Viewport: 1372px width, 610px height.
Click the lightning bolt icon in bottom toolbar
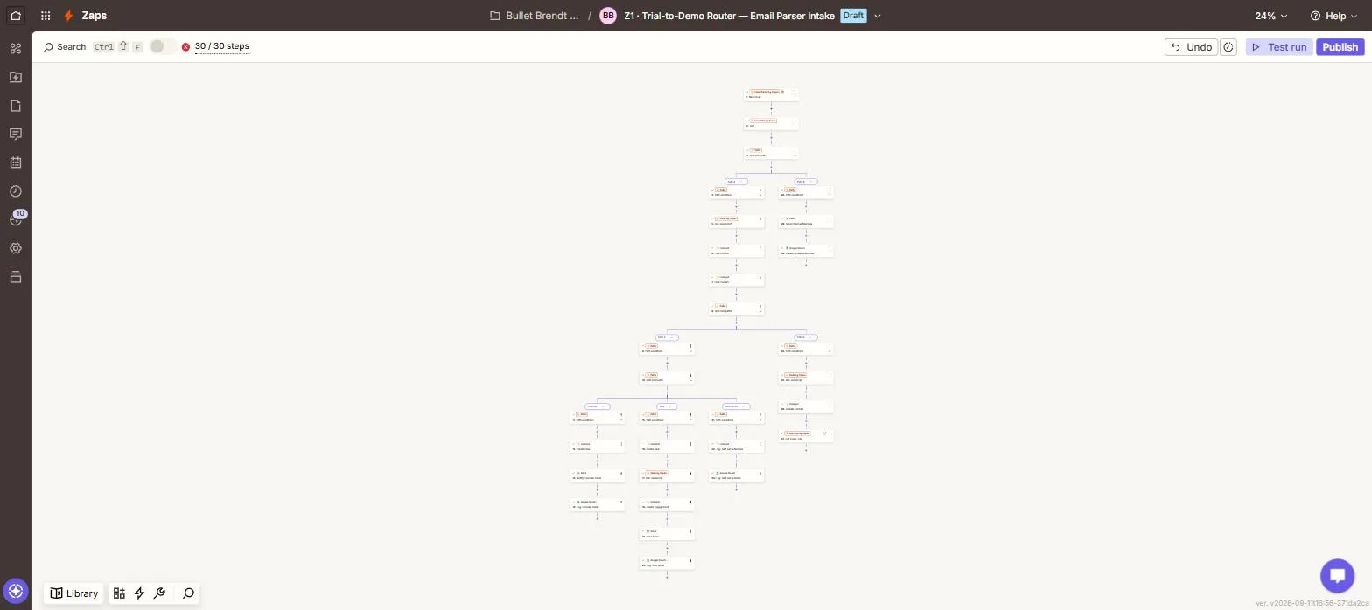pyautogui.click(x=139, y=593)
